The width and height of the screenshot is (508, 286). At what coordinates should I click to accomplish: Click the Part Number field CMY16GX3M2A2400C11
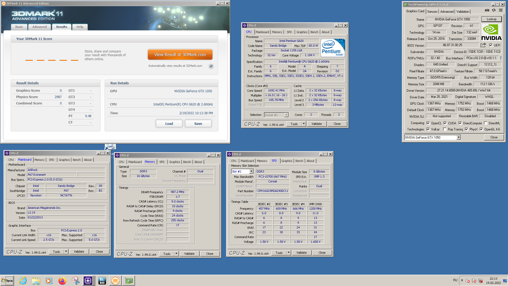click(x=273, y=191)
